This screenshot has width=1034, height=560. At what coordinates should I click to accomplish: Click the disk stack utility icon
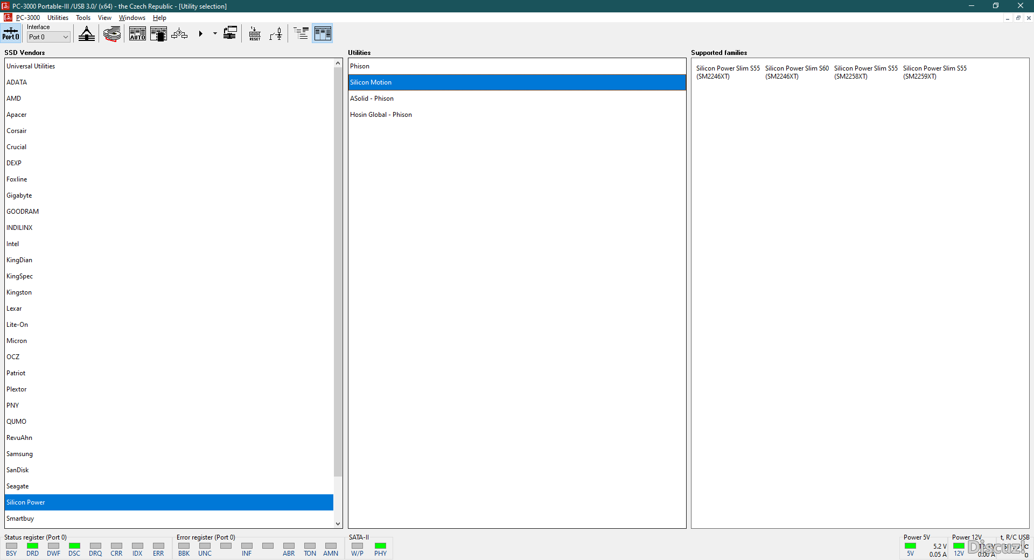click(112, 34)
